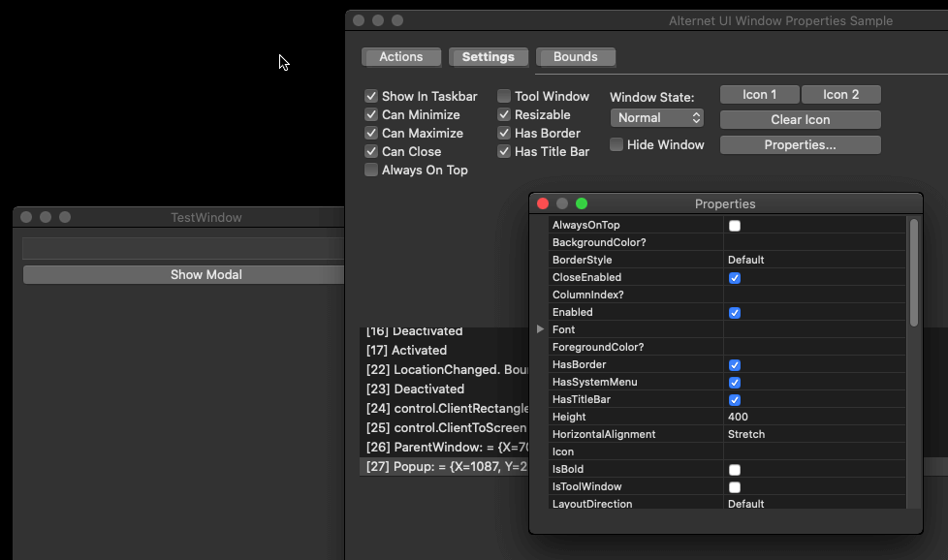Disable the Can Minimize option
This screenshot has width=948, height=560.
(x=370, y=114)
